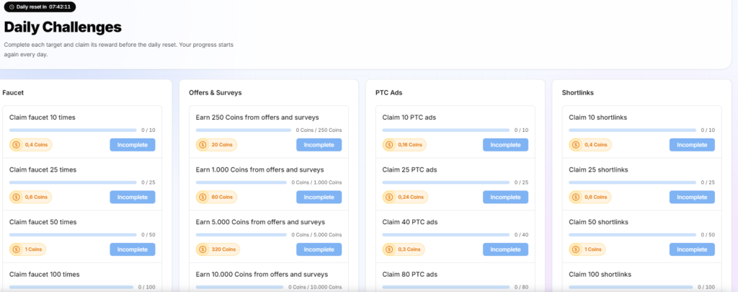Image resolution: width=738 pixels, height=292 pixels.
Task: Click 'Earn 10.000 Coins from offers and surveys' text
Action: click(262, 274)
